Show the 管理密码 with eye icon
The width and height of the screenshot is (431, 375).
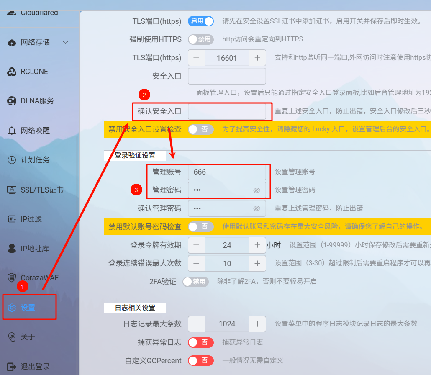tap(257, 190)
